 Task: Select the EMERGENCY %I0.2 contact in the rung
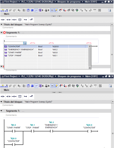51,131
